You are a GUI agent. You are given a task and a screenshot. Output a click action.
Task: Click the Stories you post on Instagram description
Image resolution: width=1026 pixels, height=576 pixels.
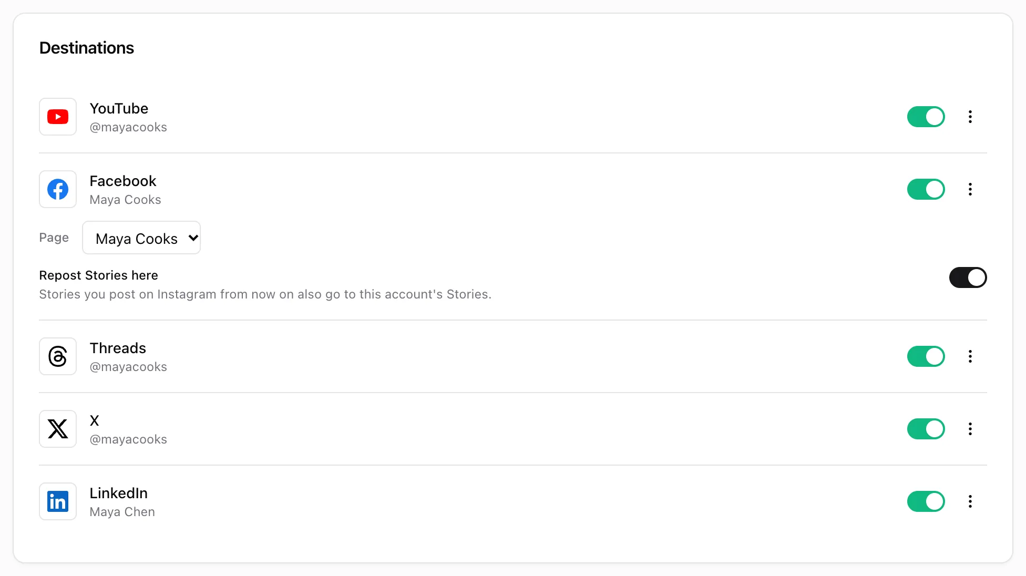point(265,294)
